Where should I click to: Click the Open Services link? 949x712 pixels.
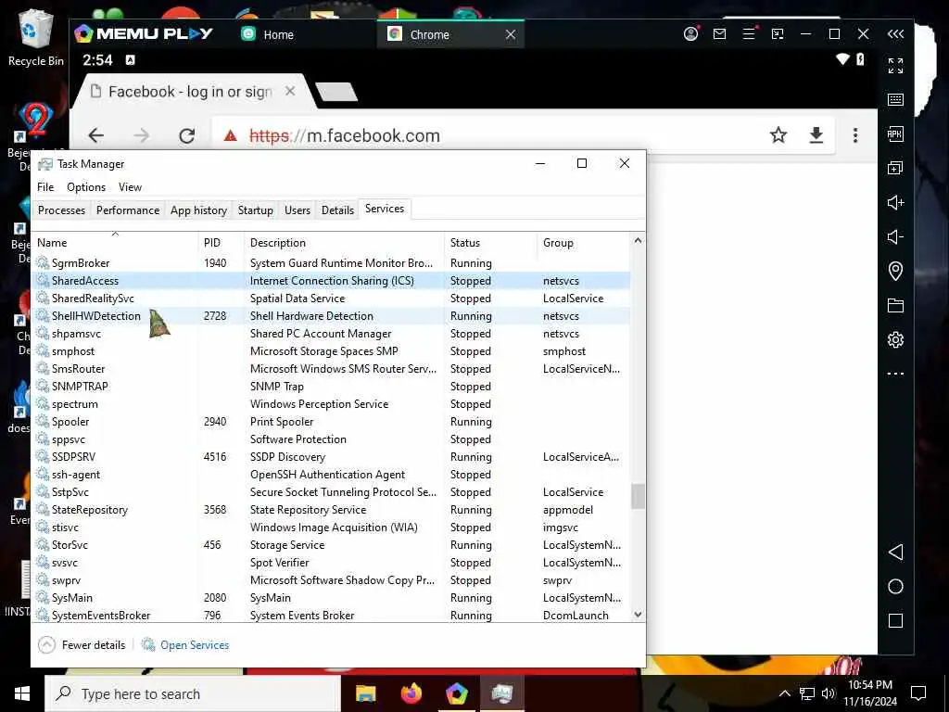click(x=185, y=645)
